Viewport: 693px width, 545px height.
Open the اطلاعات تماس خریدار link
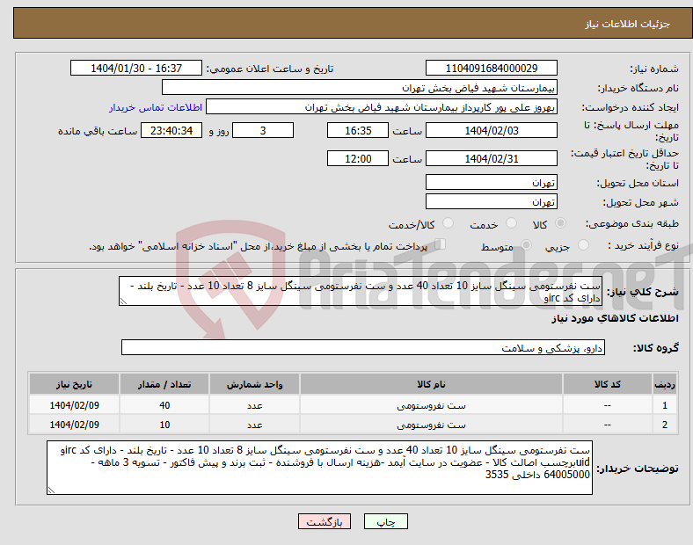(x=156, y=107)
